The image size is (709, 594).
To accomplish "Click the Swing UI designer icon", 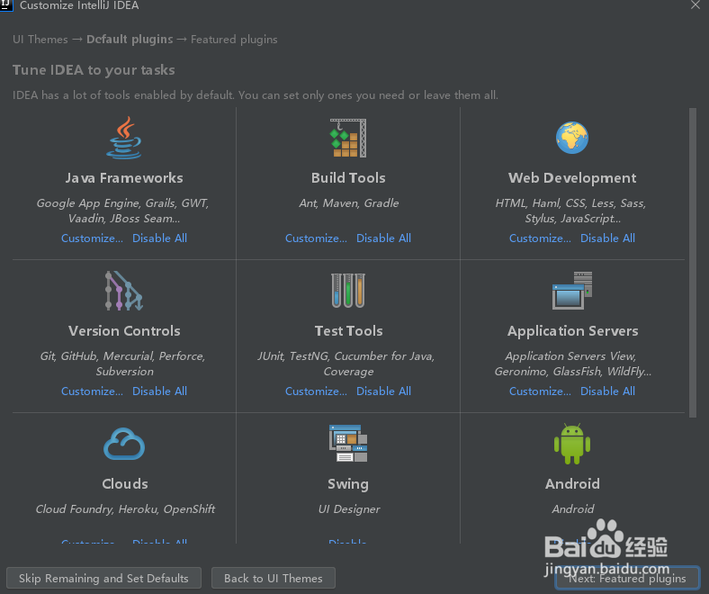I will click(347, 444).
